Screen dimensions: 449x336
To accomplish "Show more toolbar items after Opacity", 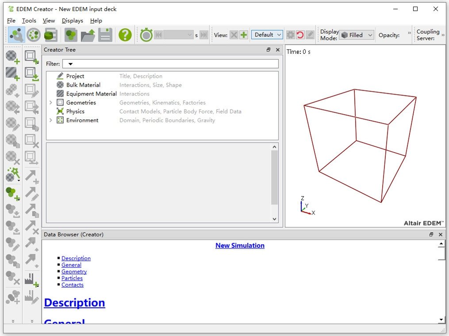I will pyautogui.click(x=409, y=33).
